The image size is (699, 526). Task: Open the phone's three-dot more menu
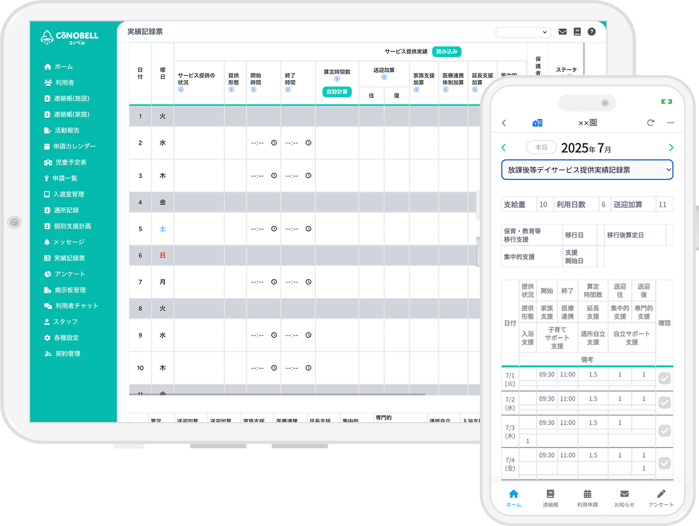point(671,123)
